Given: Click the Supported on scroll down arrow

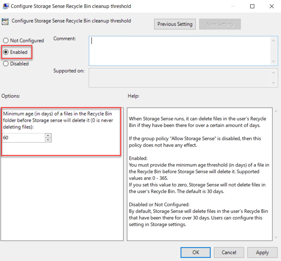Looking at the screenshot, I should 273,83.
